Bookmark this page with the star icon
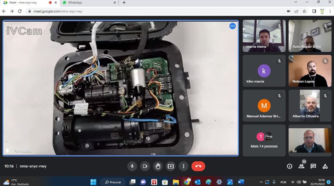Screen dimensions: 334x186 pos(304,11)
